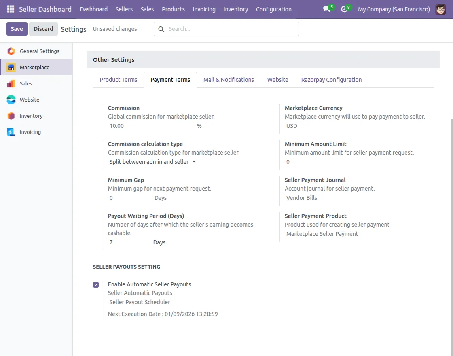Open the messages panel with 5 notifications
Image resolution: width=453 pixels, height=356 pixels.
pyautogui.click(x=327, y=9)
